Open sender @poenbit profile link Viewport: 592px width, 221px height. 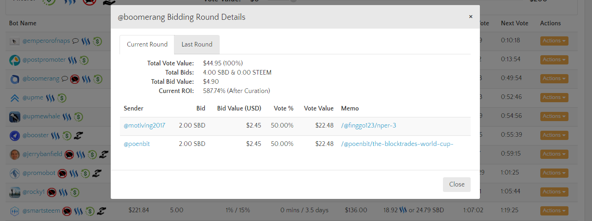[x=137, y=144]
